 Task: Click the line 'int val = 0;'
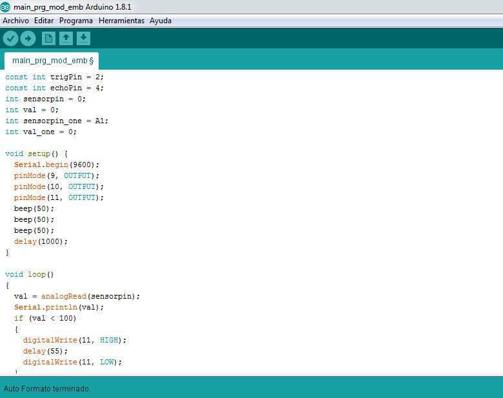pos(32,110)
